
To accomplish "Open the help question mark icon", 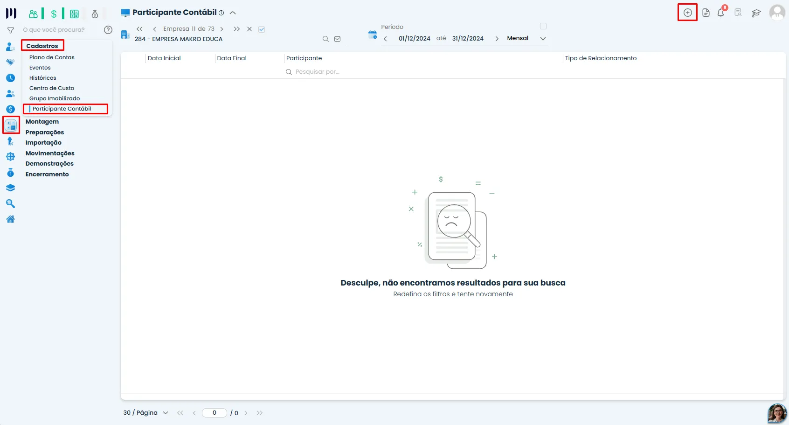I will coord(108,30).
